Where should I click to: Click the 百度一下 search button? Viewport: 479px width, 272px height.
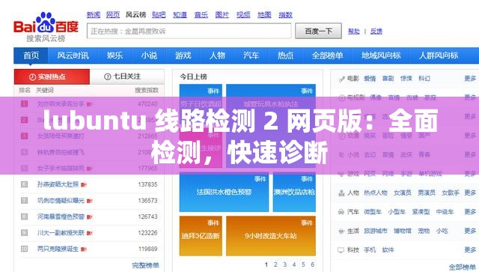click(318, 31)
